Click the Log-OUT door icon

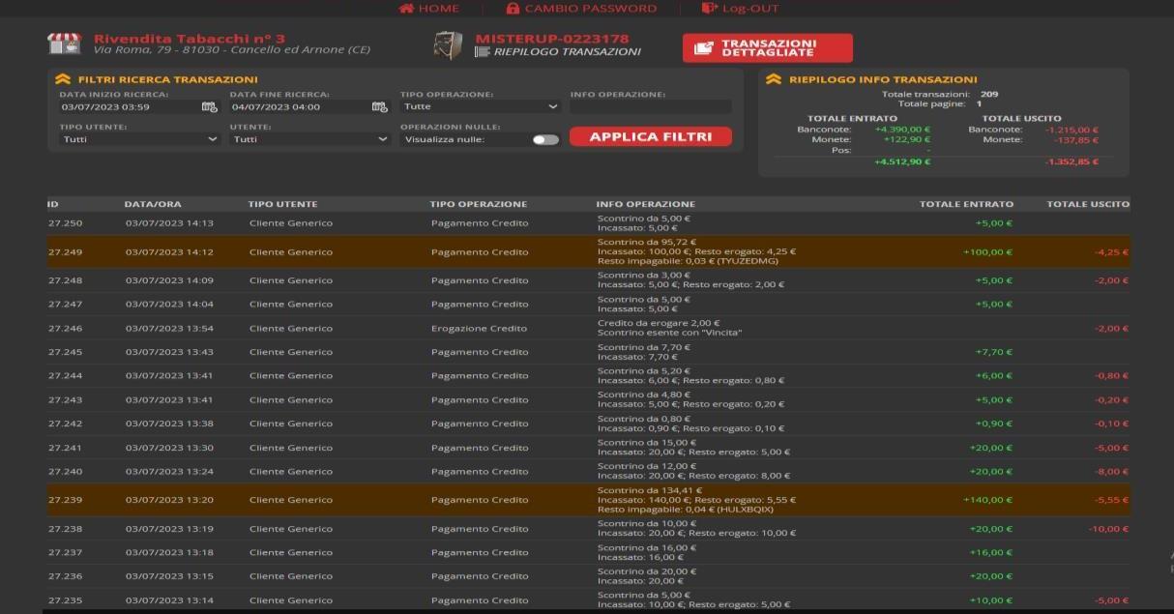[710, 8]
